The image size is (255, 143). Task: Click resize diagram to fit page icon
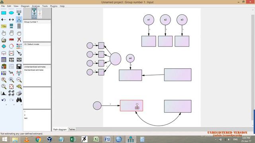click(x=11, y=87)
